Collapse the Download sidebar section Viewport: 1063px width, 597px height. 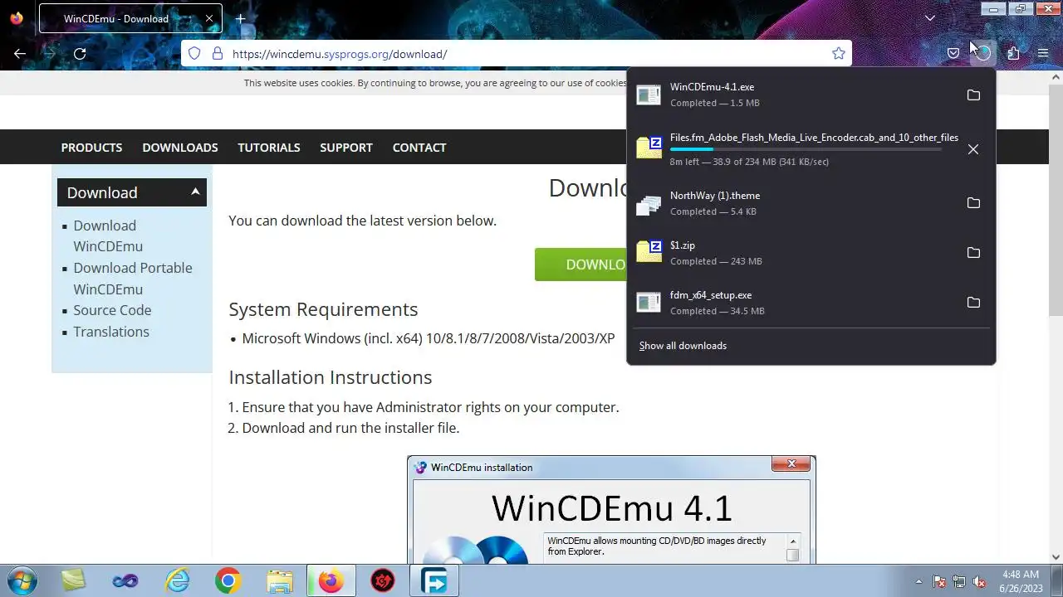[x=132, y=192]
